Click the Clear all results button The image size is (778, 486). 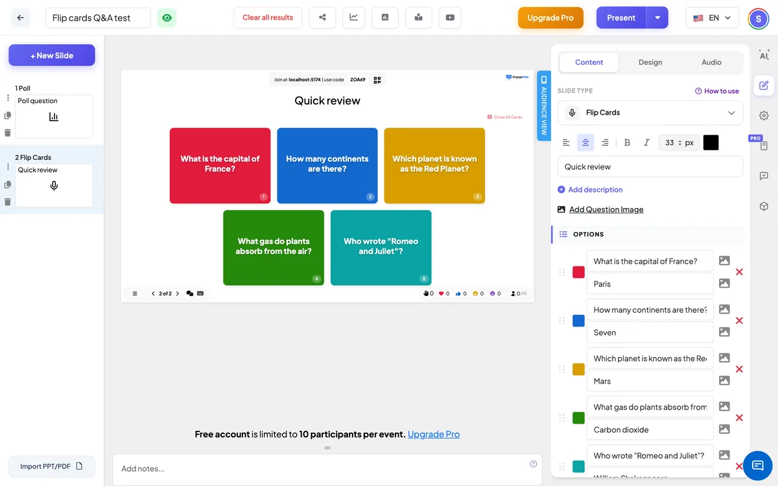(x=268, y=17)
